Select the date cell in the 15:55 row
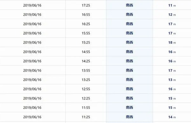The height and width of the screenshot is (123, 191). [x=32, y=33]
